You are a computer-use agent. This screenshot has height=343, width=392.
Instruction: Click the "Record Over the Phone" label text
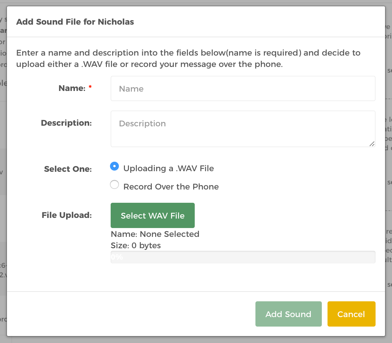(171, 187)
